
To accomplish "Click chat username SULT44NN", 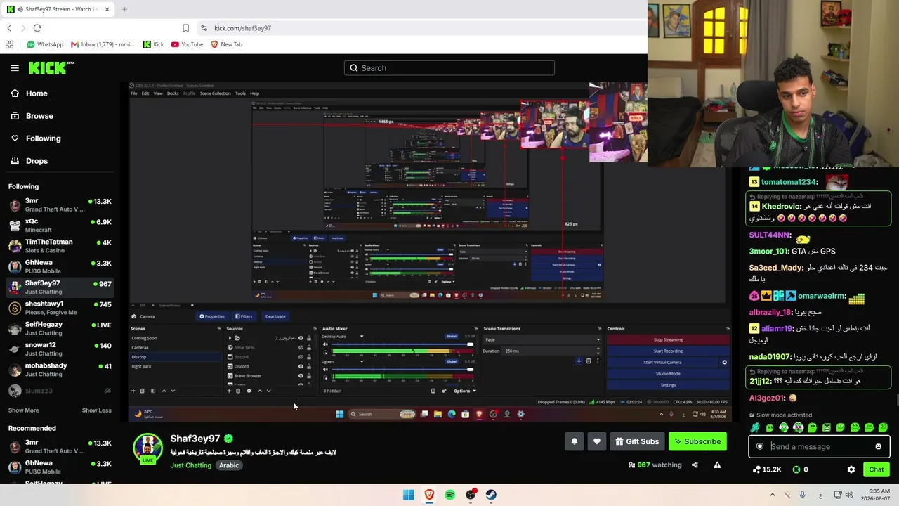I will (x=770, y=235).
